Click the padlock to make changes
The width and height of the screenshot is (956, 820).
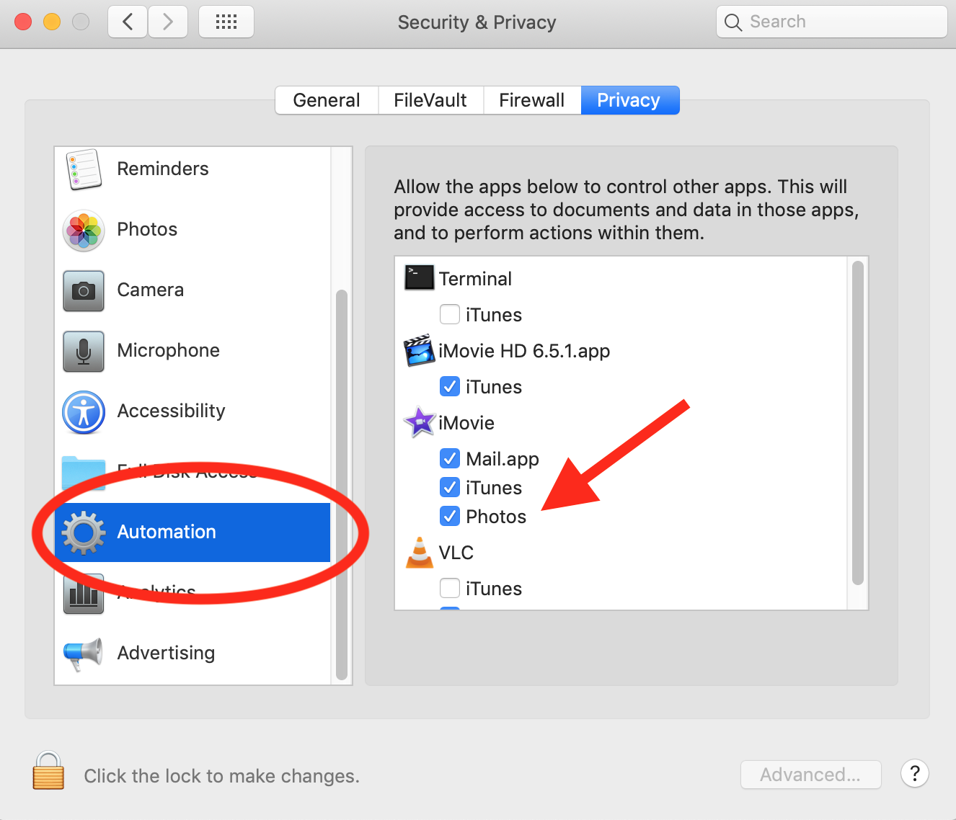click(x=48, y=770)
